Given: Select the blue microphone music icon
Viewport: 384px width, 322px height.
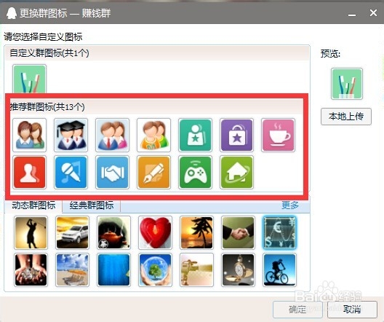Looking at the screenshot, I should pos(71,173).
